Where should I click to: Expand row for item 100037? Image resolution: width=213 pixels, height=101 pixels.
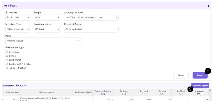(x=3, y=100)
